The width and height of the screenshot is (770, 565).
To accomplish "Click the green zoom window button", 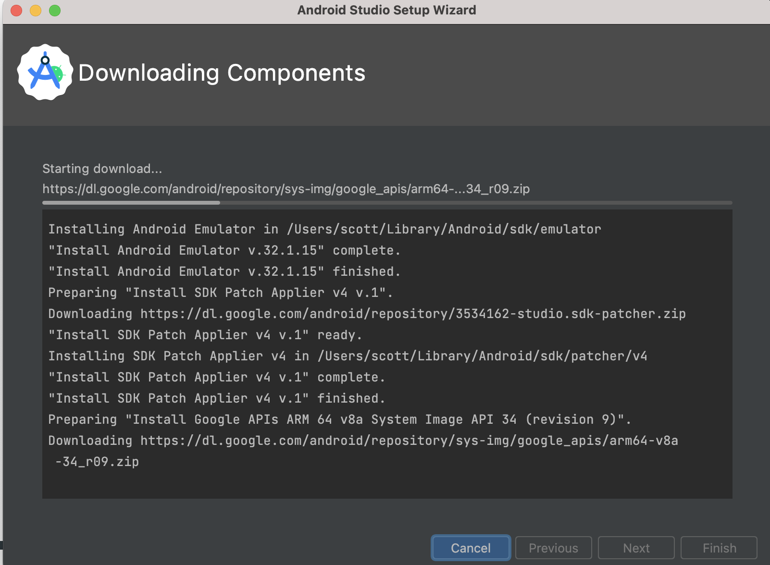I will coord(55,10).
